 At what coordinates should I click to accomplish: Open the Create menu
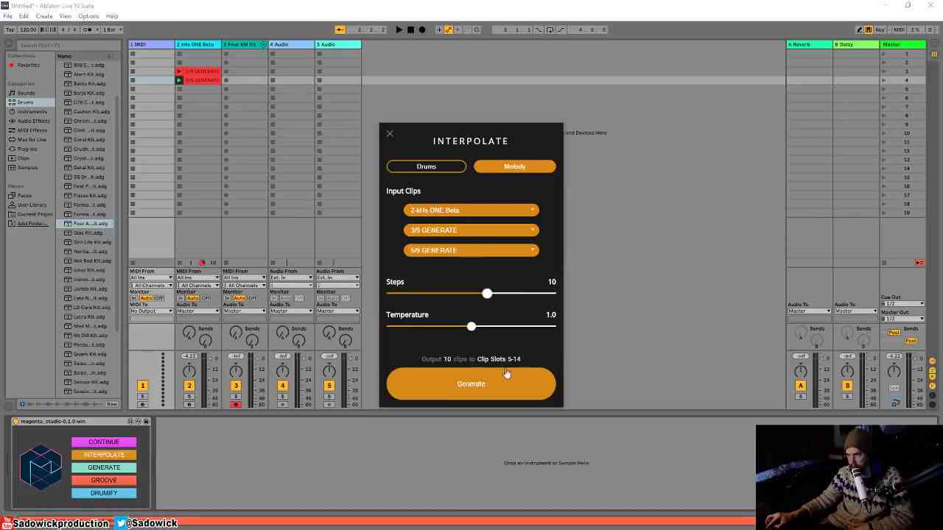[x=44, y=16]
